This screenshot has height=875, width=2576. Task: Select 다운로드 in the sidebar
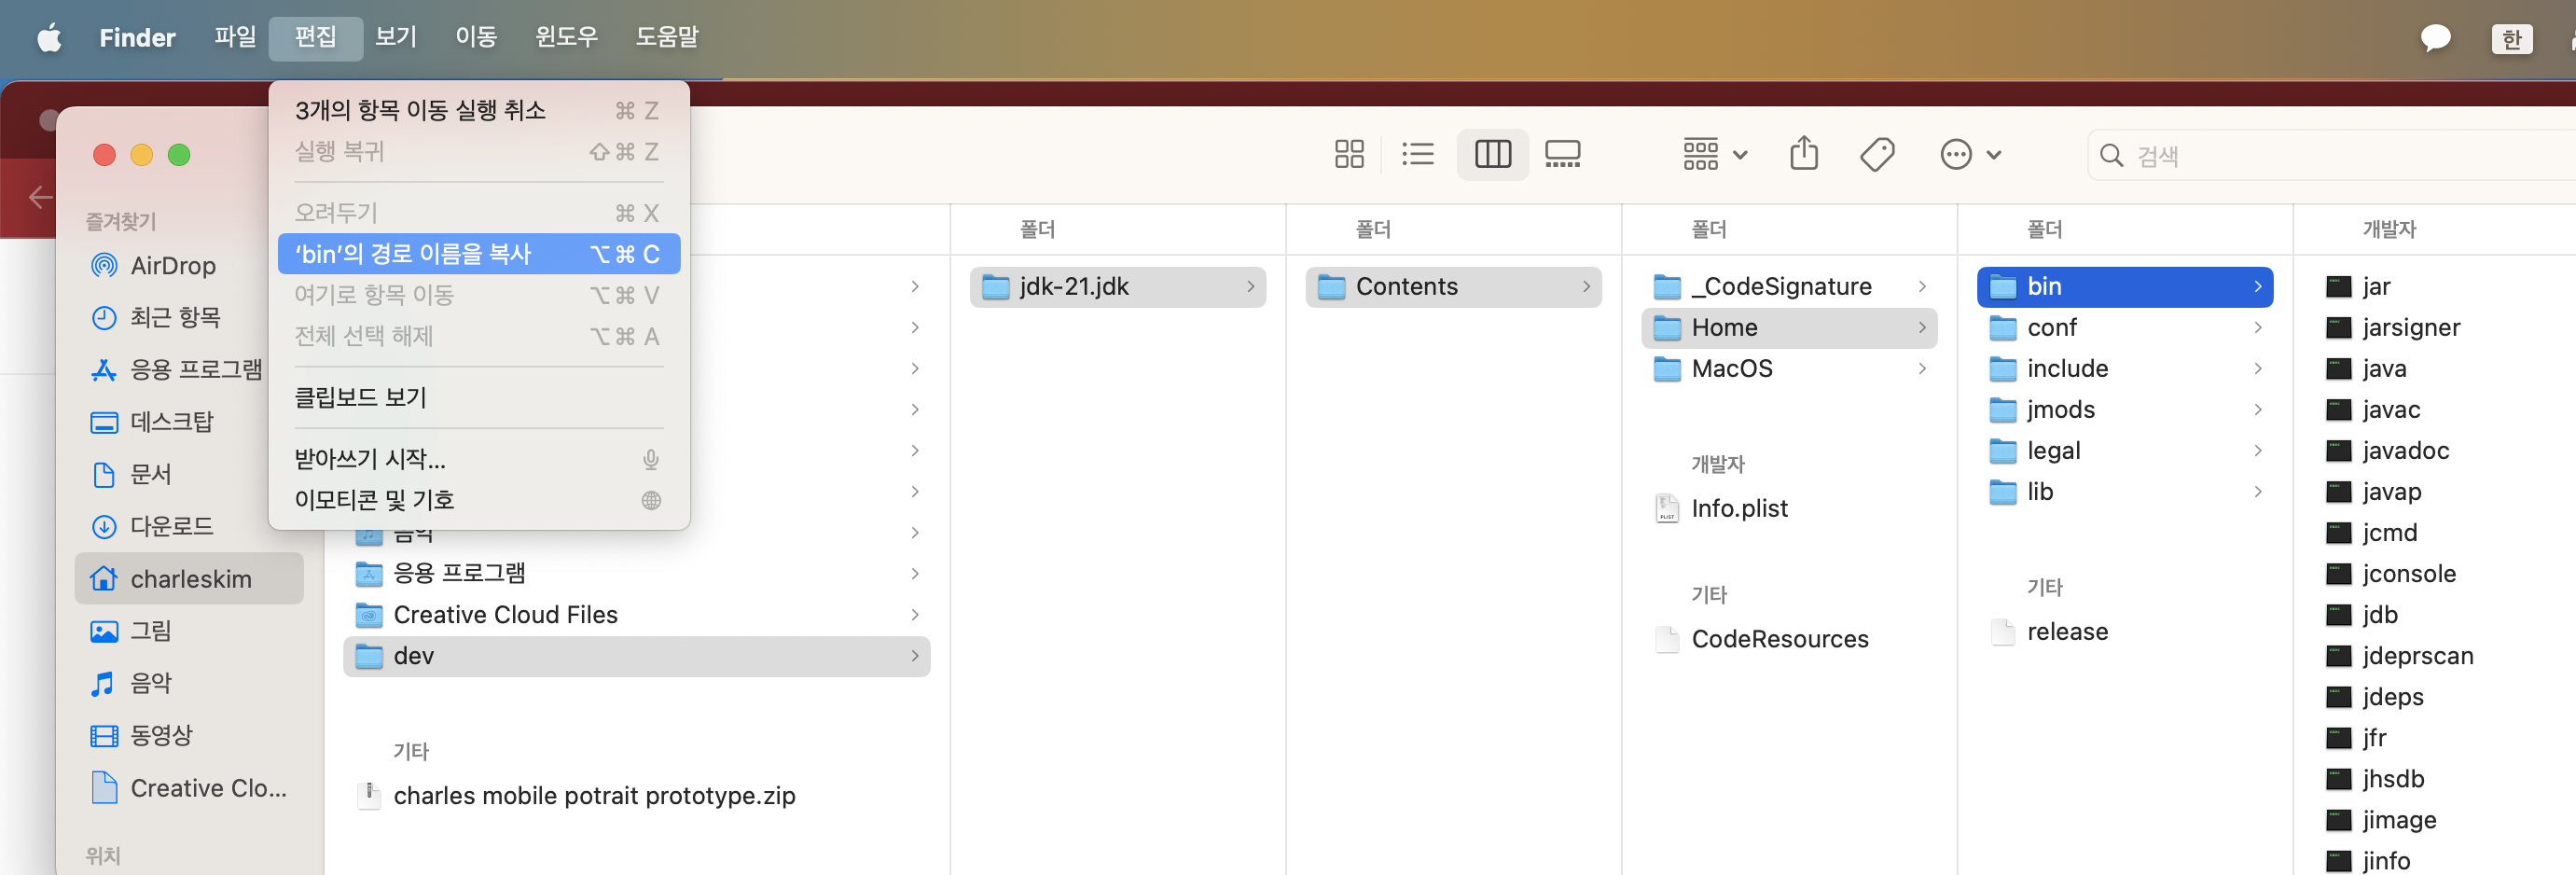[x=188, y=526]
